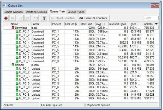Select the U_PC_8 row name
This screenshot has height=110, width=163.
point(24,95)
